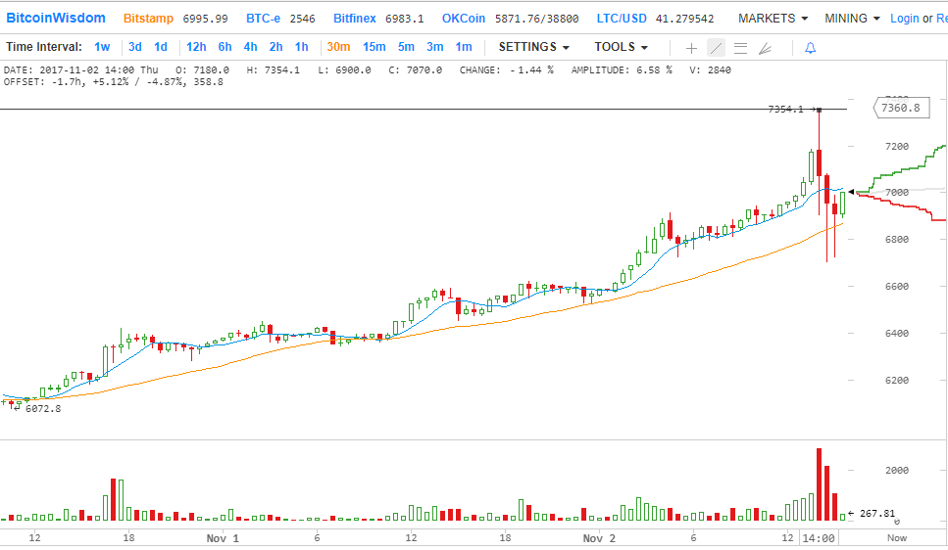The width and height of the screenshot is (948, 550).
Task: Click the BitcoinWisdom logo
Action: [x=56, y=19]
